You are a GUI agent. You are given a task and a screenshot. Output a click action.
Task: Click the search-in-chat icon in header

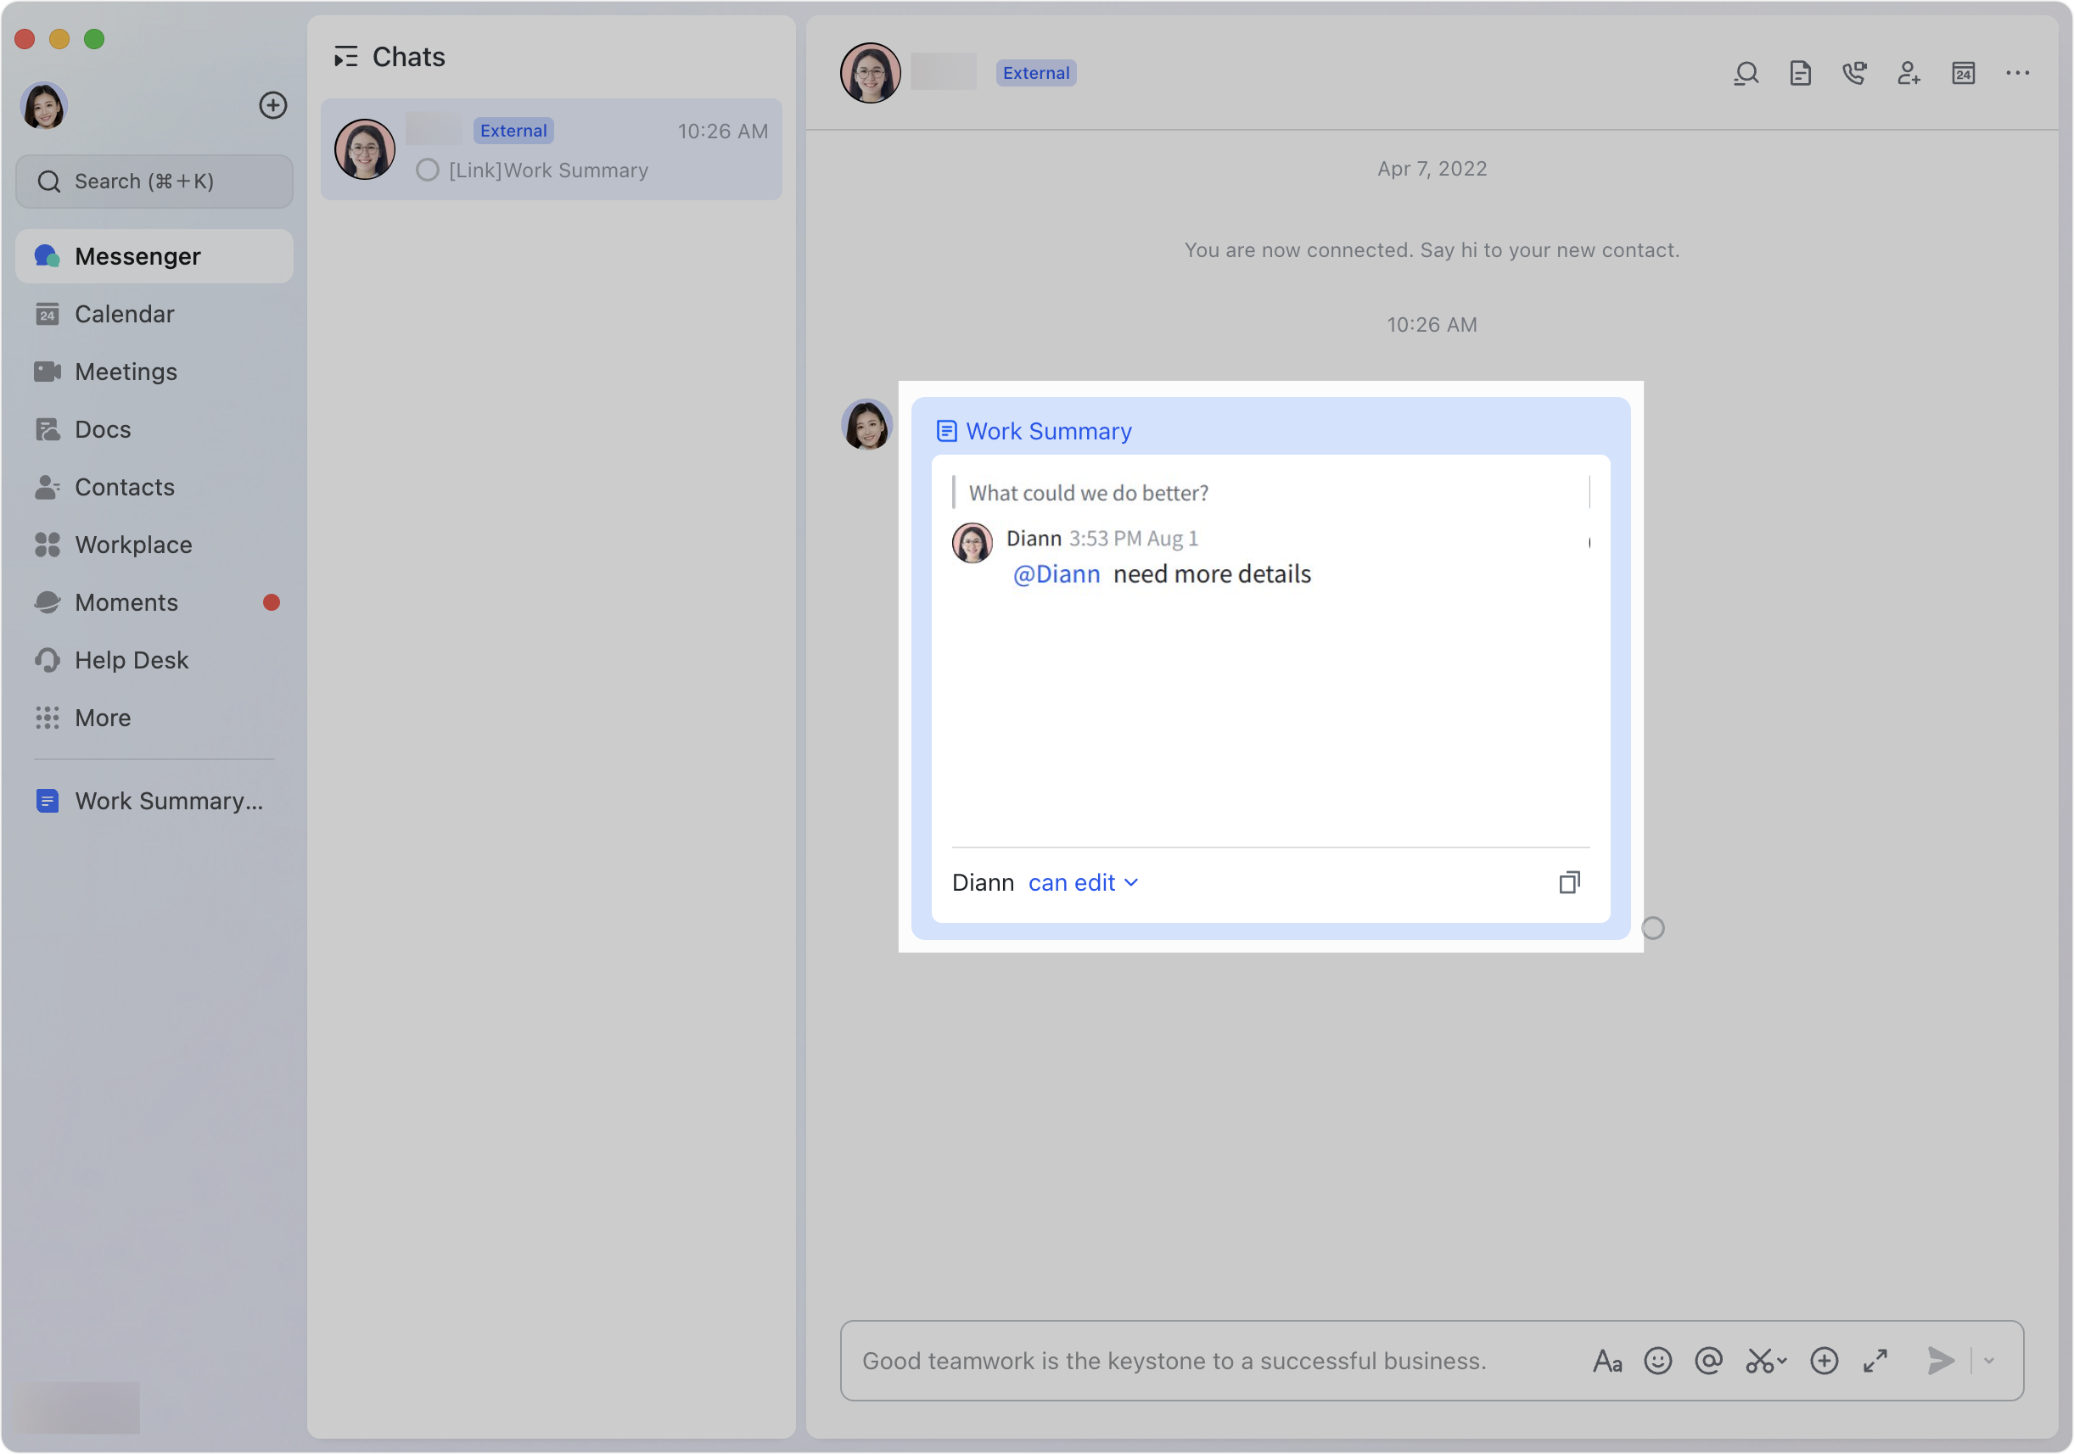[1746, 73]
